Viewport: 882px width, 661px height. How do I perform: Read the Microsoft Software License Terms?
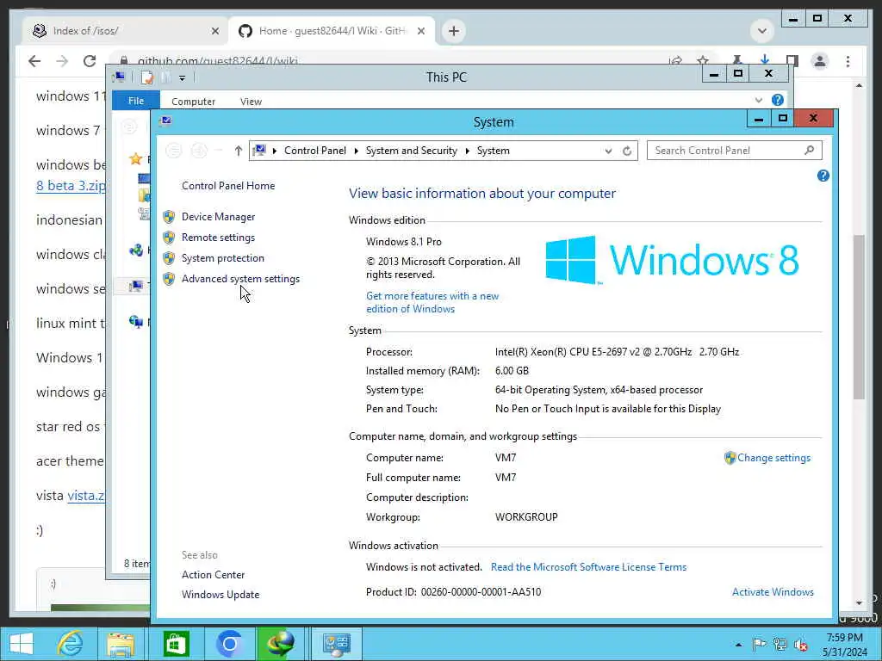click(588, 567)
